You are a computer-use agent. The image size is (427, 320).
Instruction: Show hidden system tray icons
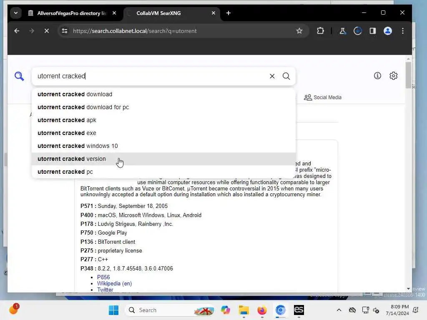pyautogui.click(x=339, y=310)
